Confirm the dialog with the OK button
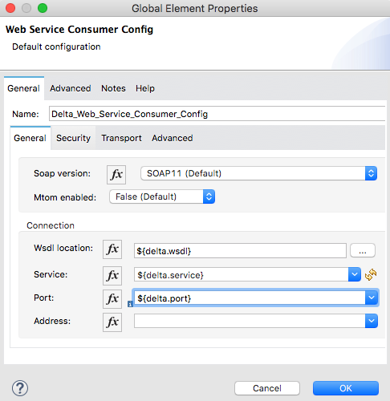Screen dimensions: 390x401 coord(346,388)
